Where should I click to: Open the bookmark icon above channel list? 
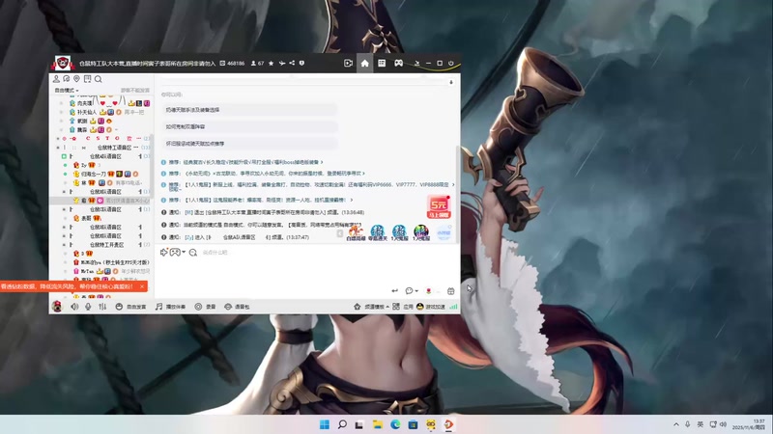click(87, 79)
